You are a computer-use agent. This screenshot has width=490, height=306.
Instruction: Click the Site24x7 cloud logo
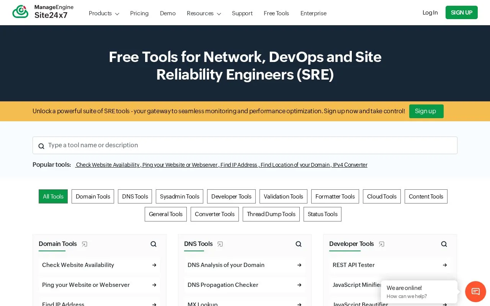tap(20, 12)
